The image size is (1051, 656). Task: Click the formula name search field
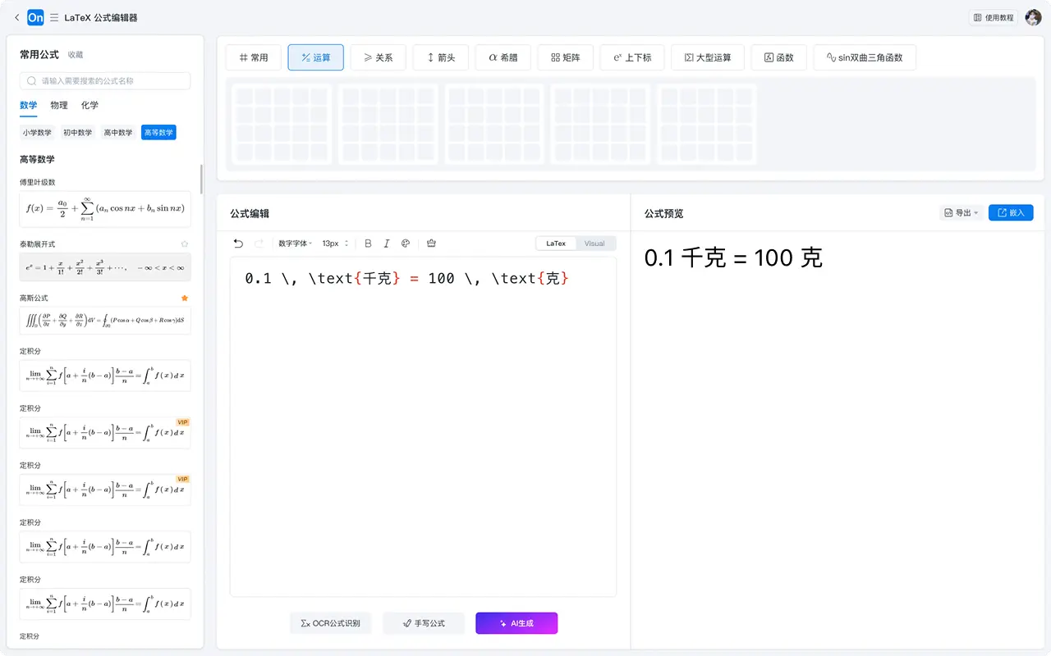(105, 81)
